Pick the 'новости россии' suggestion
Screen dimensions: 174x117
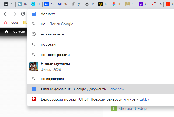(100, 55)
